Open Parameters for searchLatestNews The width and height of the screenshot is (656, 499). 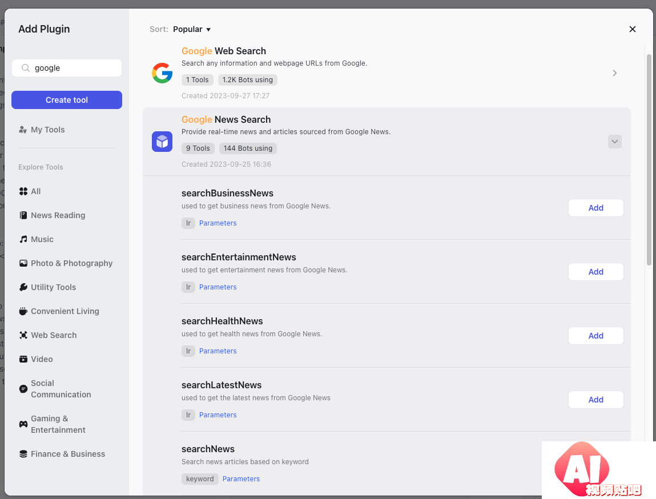(x=218, y=415)
